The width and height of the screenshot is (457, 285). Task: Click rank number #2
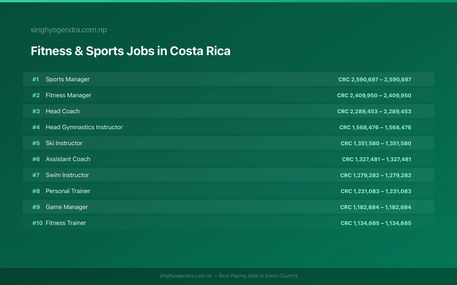pos(36,95)
